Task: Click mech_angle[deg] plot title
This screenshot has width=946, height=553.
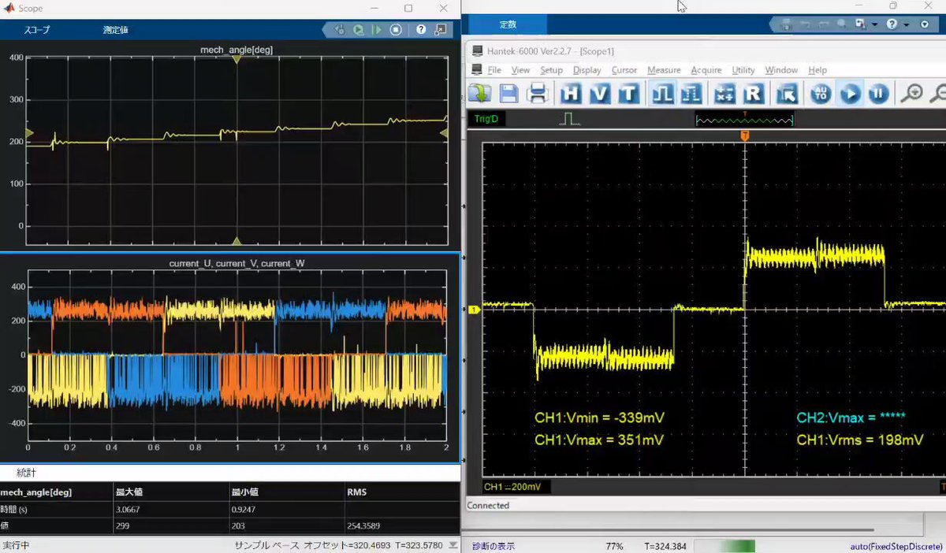Action: coord(236,50)
